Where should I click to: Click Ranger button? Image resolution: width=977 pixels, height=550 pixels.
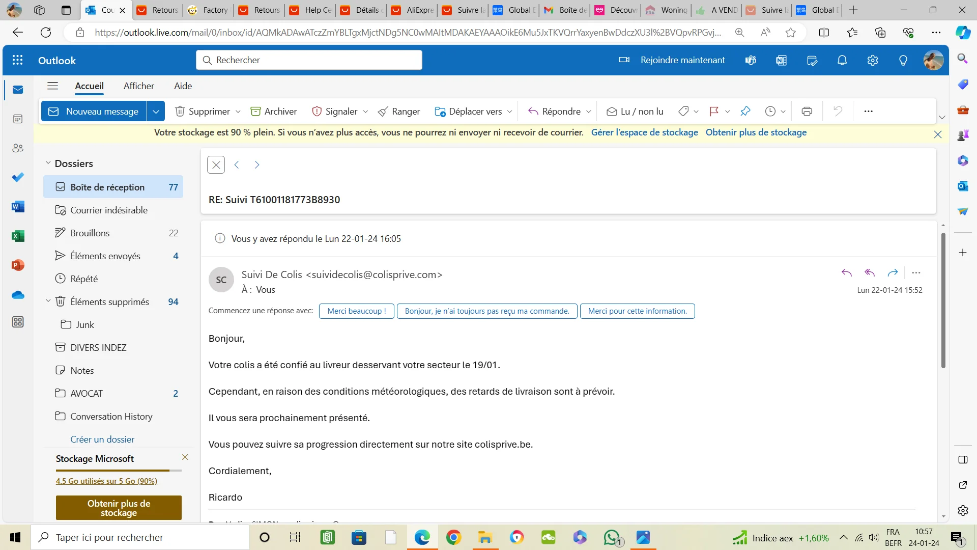399,111
